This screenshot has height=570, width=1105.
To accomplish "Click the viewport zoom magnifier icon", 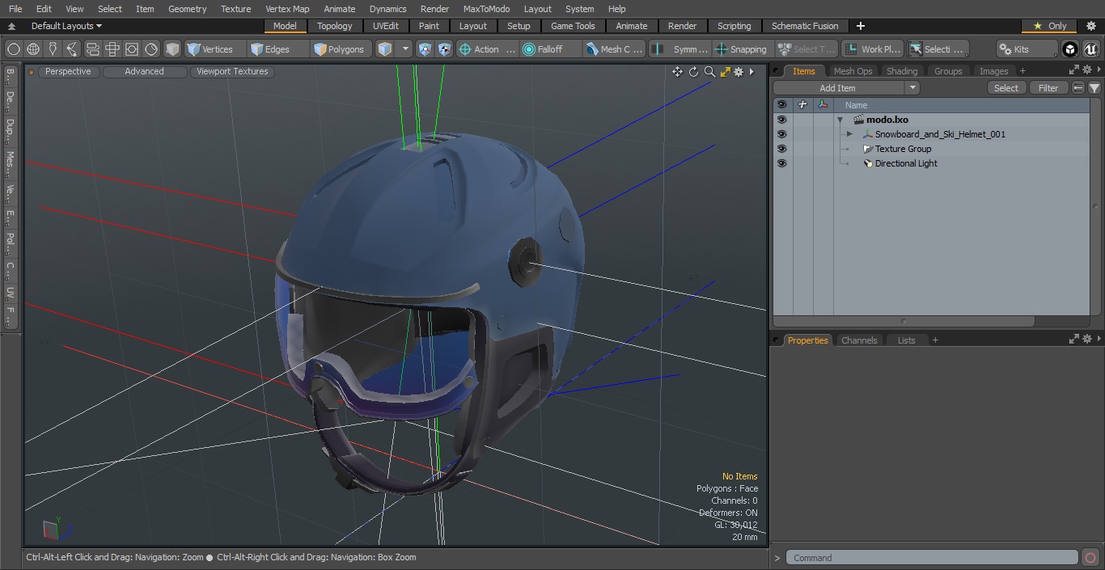I will click(x=709, y=72).
